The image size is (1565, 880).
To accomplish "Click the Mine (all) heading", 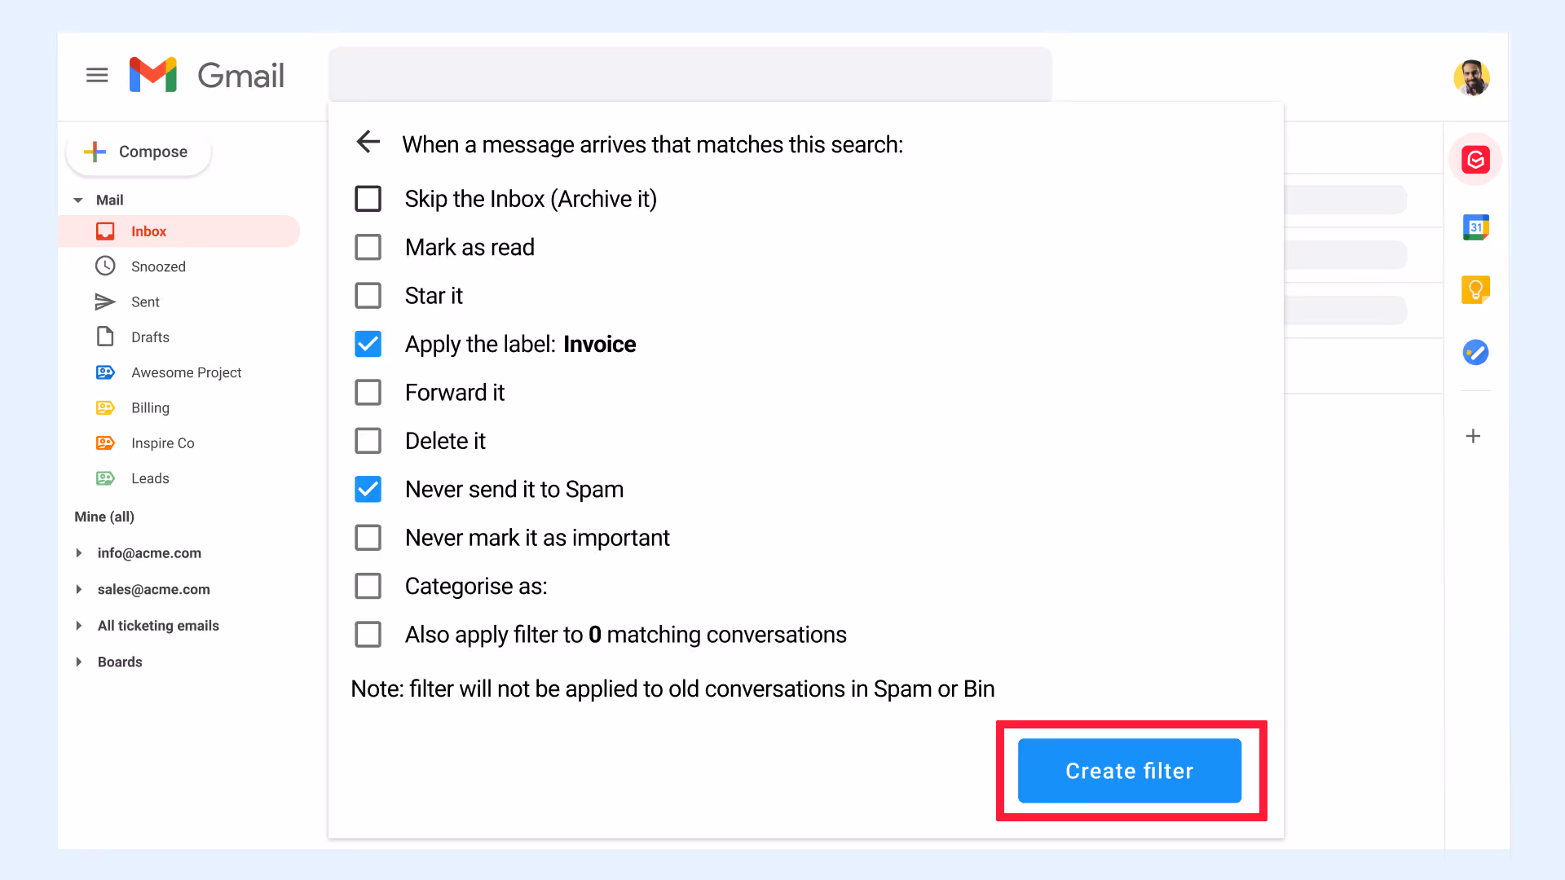I will (x=104, y=517).
